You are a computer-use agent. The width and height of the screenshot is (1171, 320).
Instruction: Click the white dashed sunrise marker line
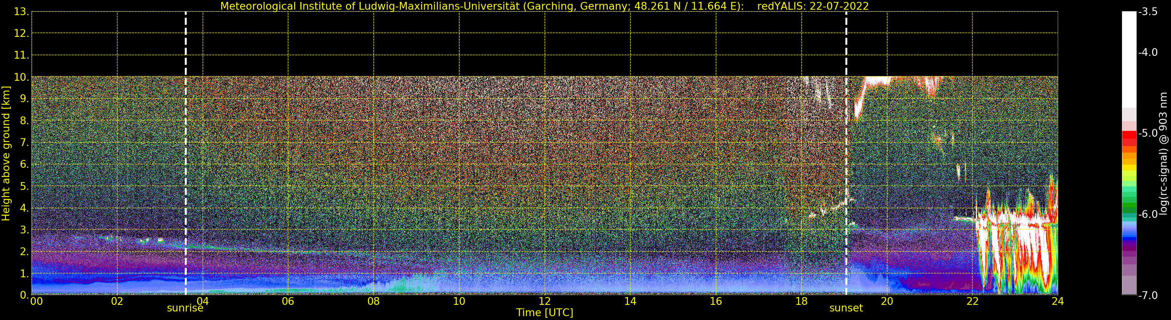coord(186,153)
